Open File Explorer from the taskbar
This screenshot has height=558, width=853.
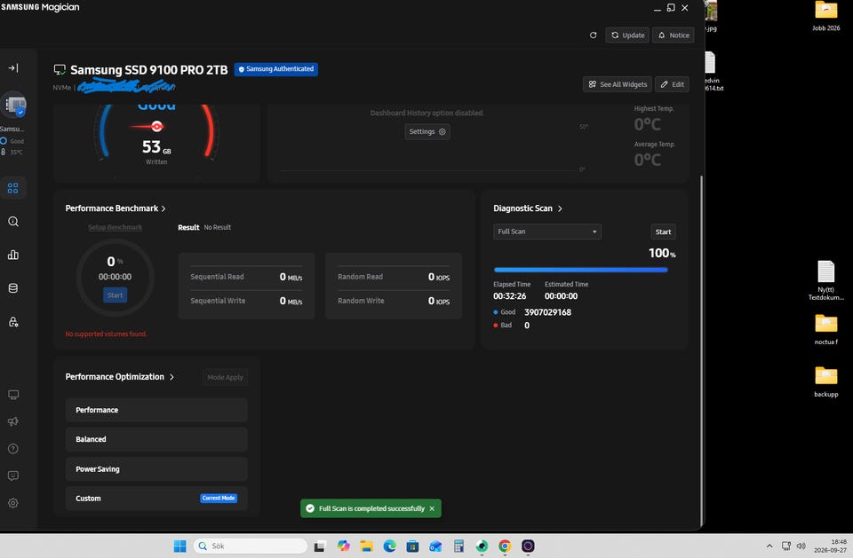coord(366,546)
